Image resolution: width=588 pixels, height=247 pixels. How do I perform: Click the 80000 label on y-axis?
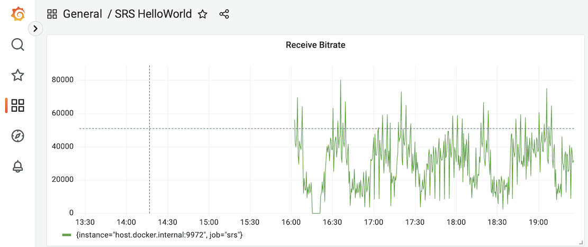tap(62, 80)
